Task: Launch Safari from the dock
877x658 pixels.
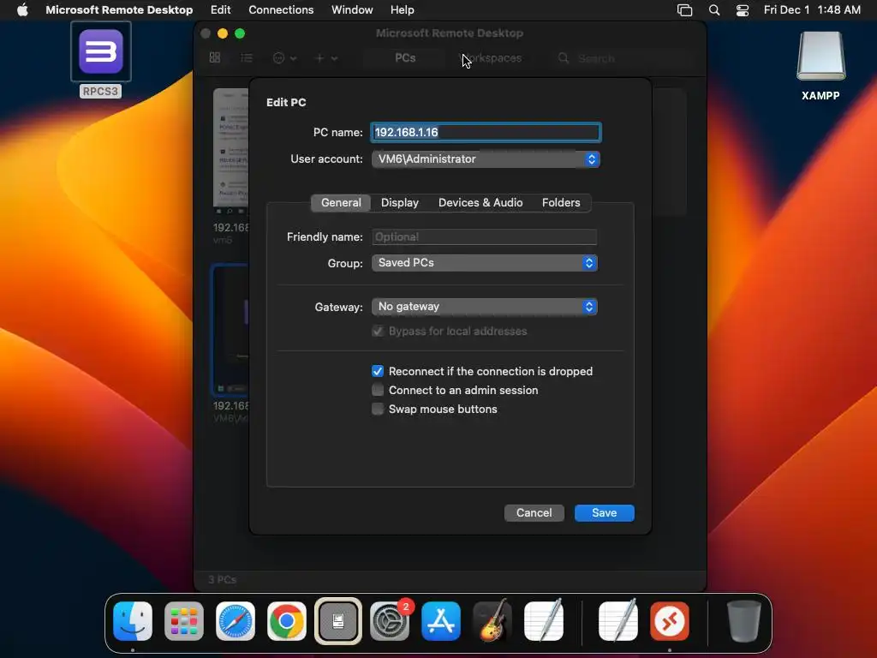Action: (236, 621)
